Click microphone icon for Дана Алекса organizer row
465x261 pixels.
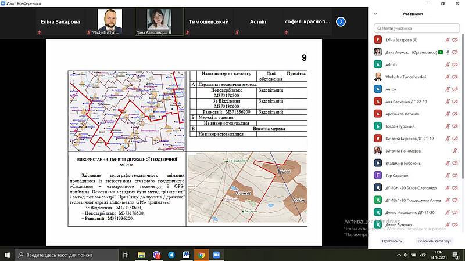(x=448, y=52)
